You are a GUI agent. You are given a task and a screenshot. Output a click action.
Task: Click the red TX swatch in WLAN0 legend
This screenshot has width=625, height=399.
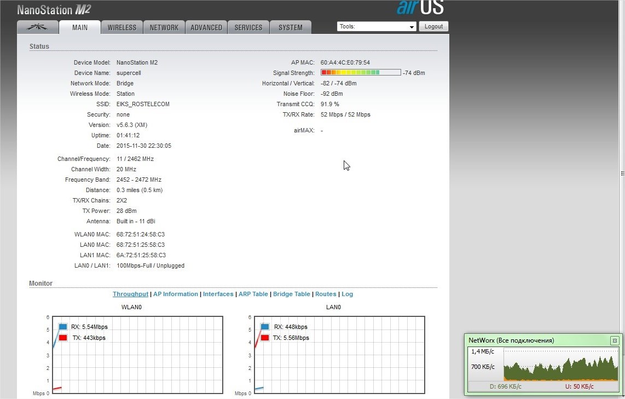63,338
